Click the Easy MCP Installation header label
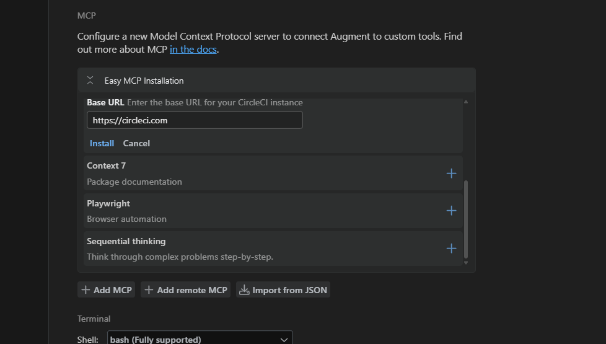 144,81
